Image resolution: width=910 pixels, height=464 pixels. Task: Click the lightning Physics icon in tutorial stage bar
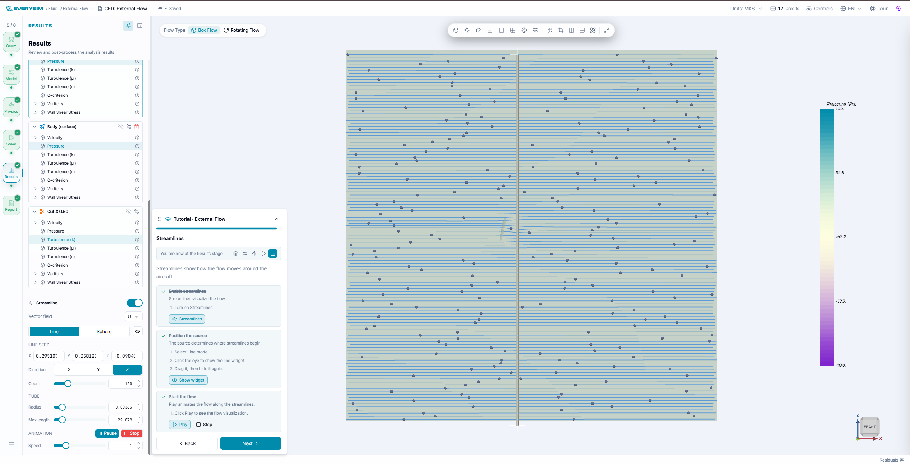[254, 254]
